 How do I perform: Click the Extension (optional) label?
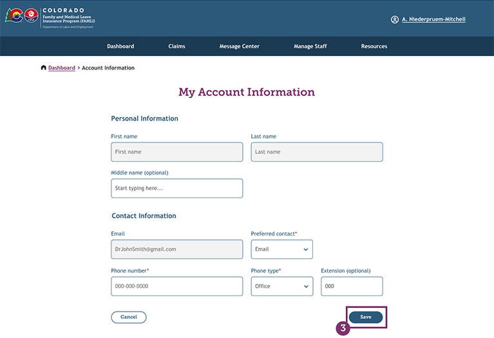point(346,270)
